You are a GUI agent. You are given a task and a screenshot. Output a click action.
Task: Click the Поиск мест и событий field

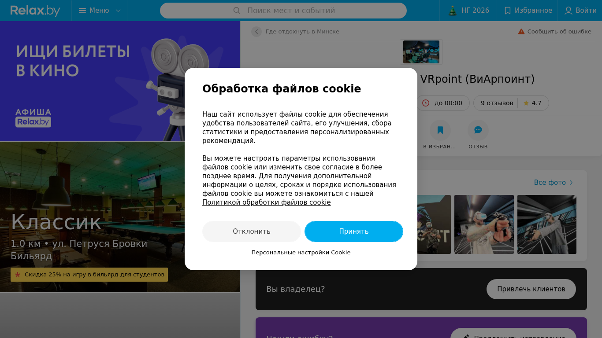[x=283, y=11]
